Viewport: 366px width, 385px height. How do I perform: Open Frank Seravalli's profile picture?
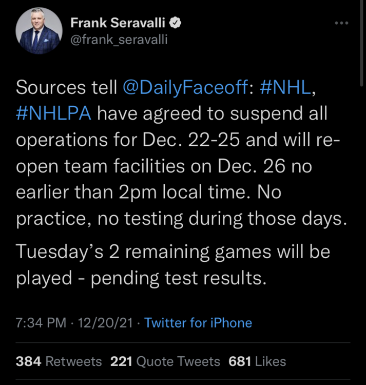(x=39, y=32)
